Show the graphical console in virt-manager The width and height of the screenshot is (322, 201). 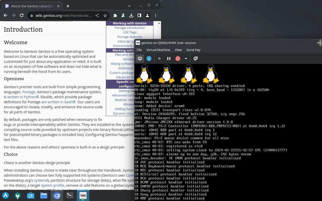coord(140,59)
